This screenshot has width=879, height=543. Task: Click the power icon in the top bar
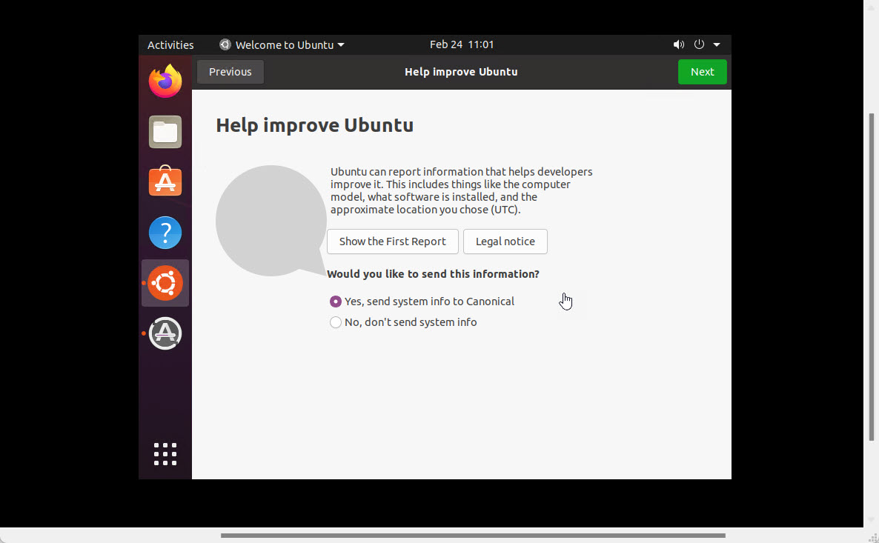698,44
